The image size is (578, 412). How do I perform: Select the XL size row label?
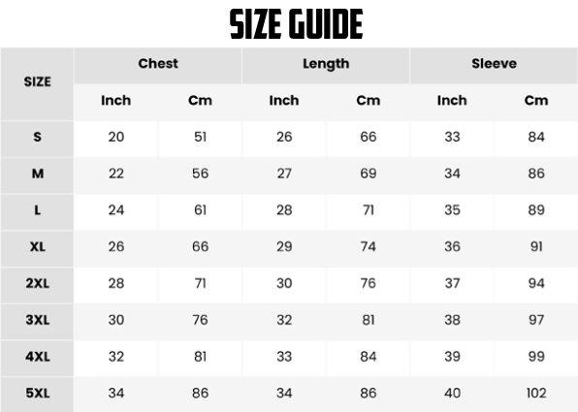point(37,246)
